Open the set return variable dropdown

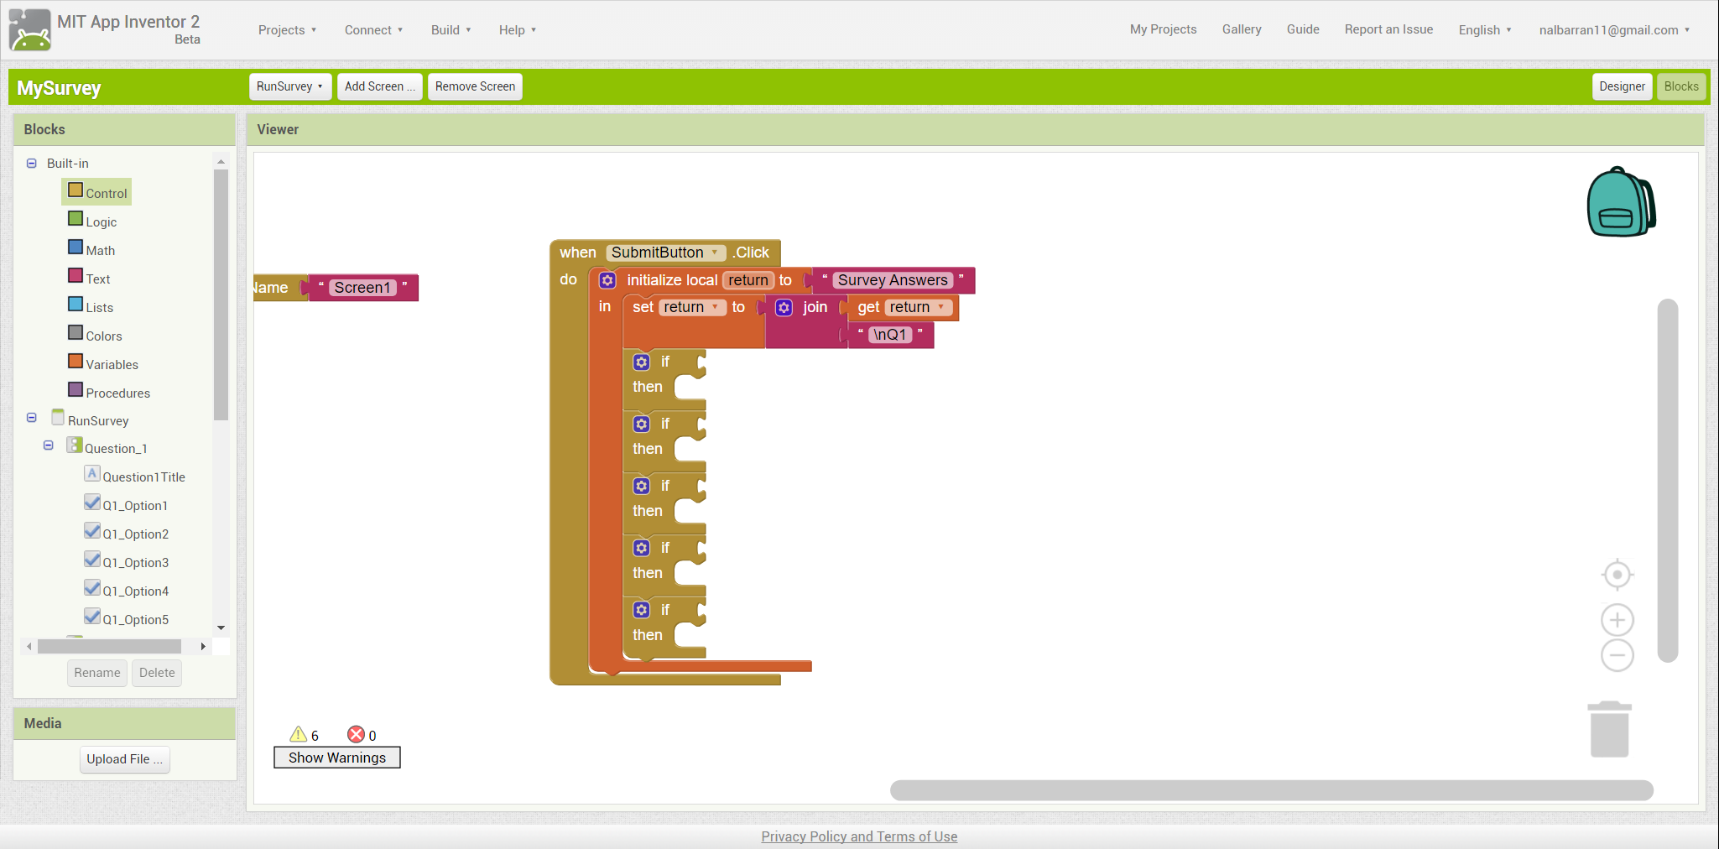691,307
